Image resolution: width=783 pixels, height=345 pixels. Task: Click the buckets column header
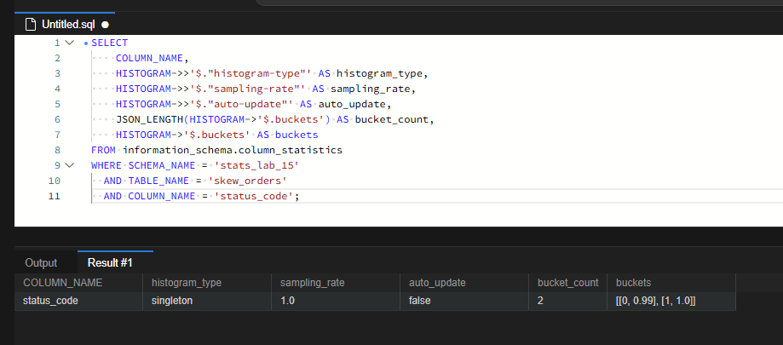tap(671, 283)
